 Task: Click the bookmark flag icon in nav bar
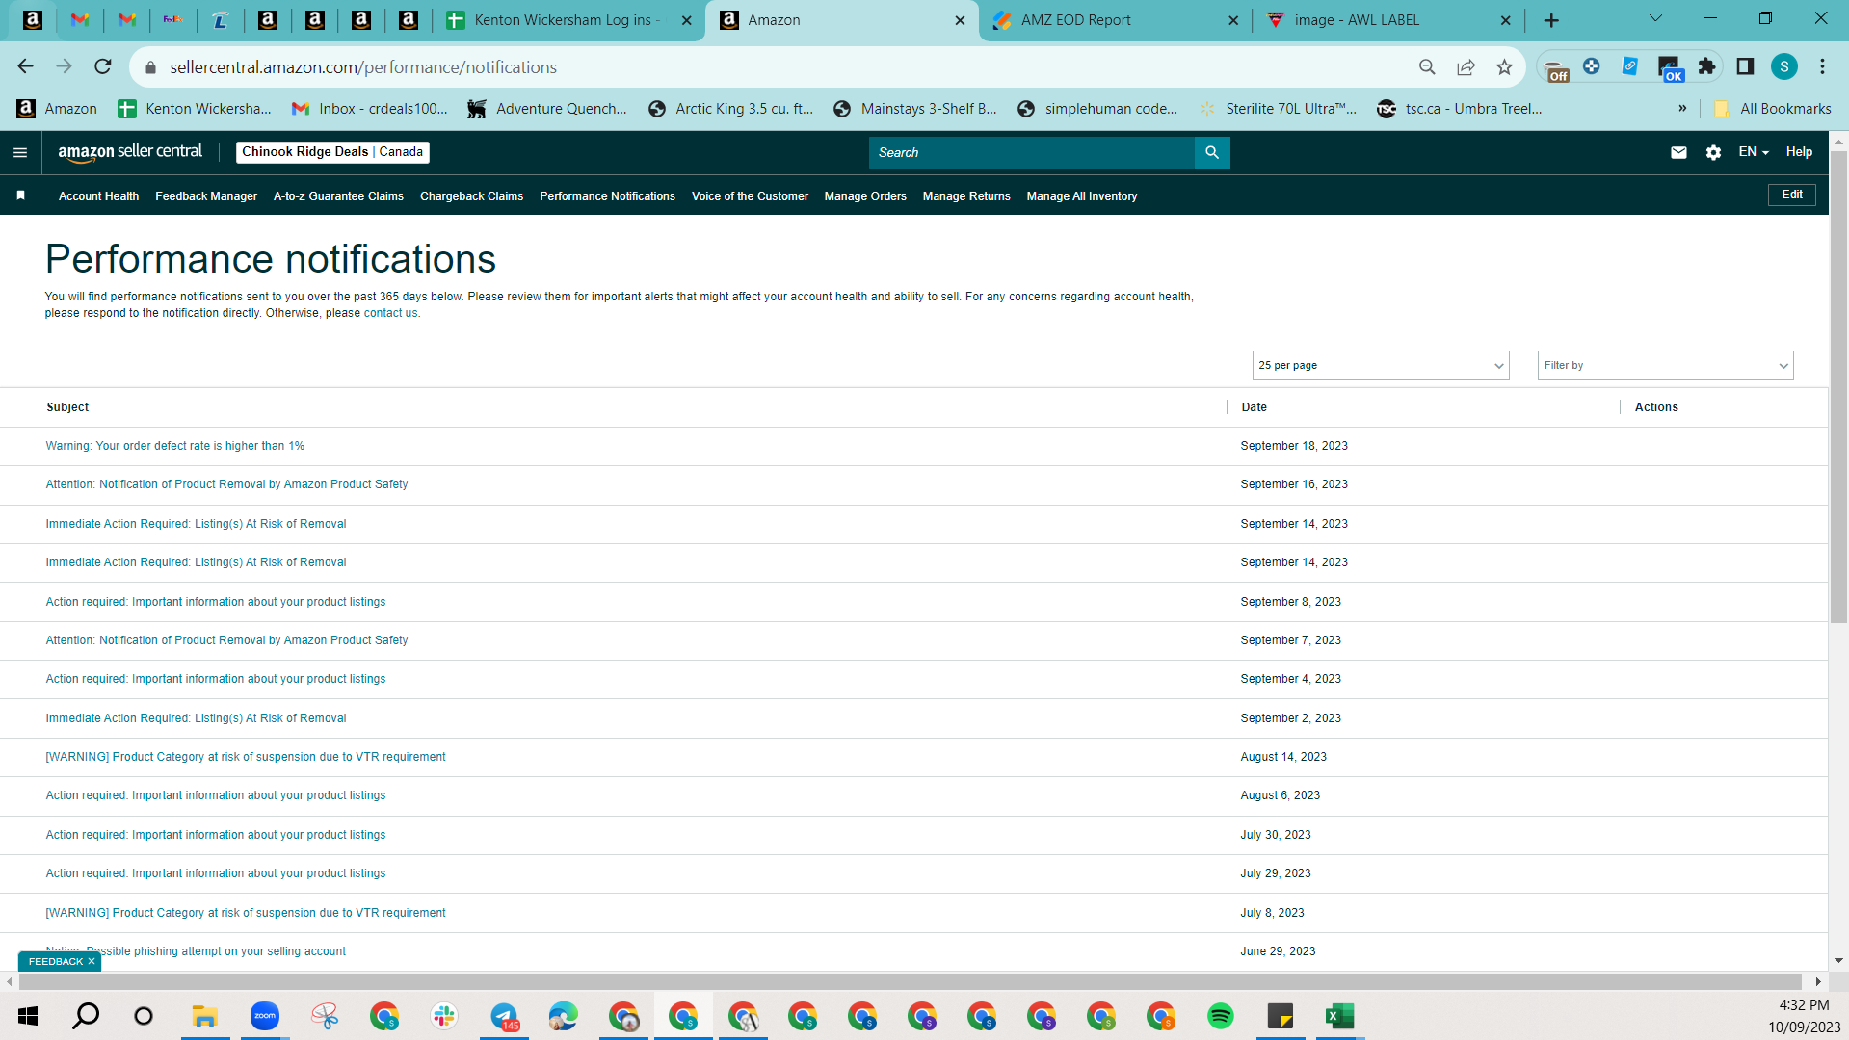click(20, 195)
